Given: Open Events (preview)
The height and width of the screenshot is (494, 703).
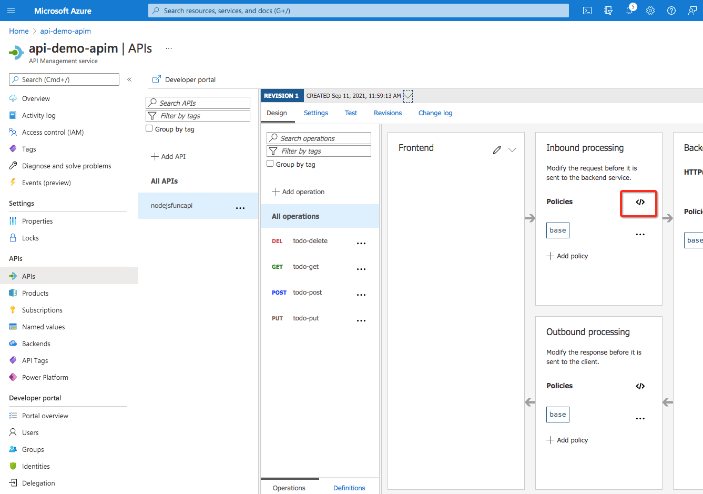Looking at the screenshot, I should pyautogui.click(x=46, y=183).
